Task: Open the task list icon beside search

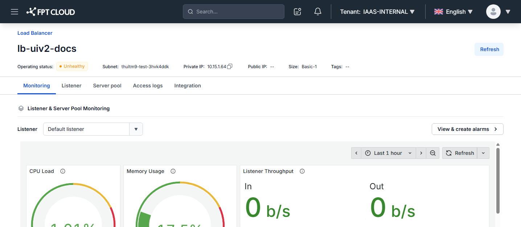Action: click(x=298, y=12)
